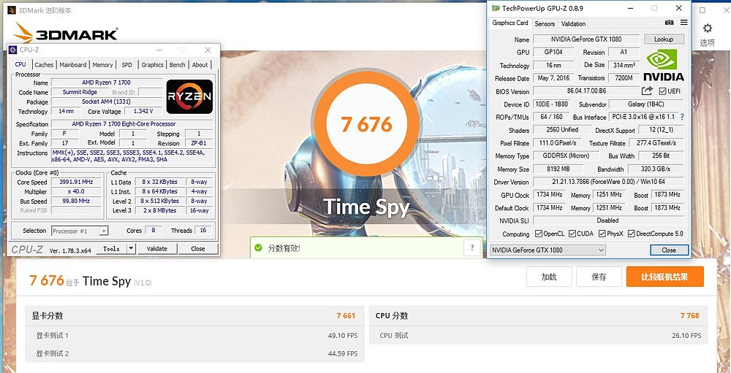Click NVIDIA logo in GPU-Z
The height and width of the screenshot is (373, 731).
pyautogui.click(x=664, y=65)
